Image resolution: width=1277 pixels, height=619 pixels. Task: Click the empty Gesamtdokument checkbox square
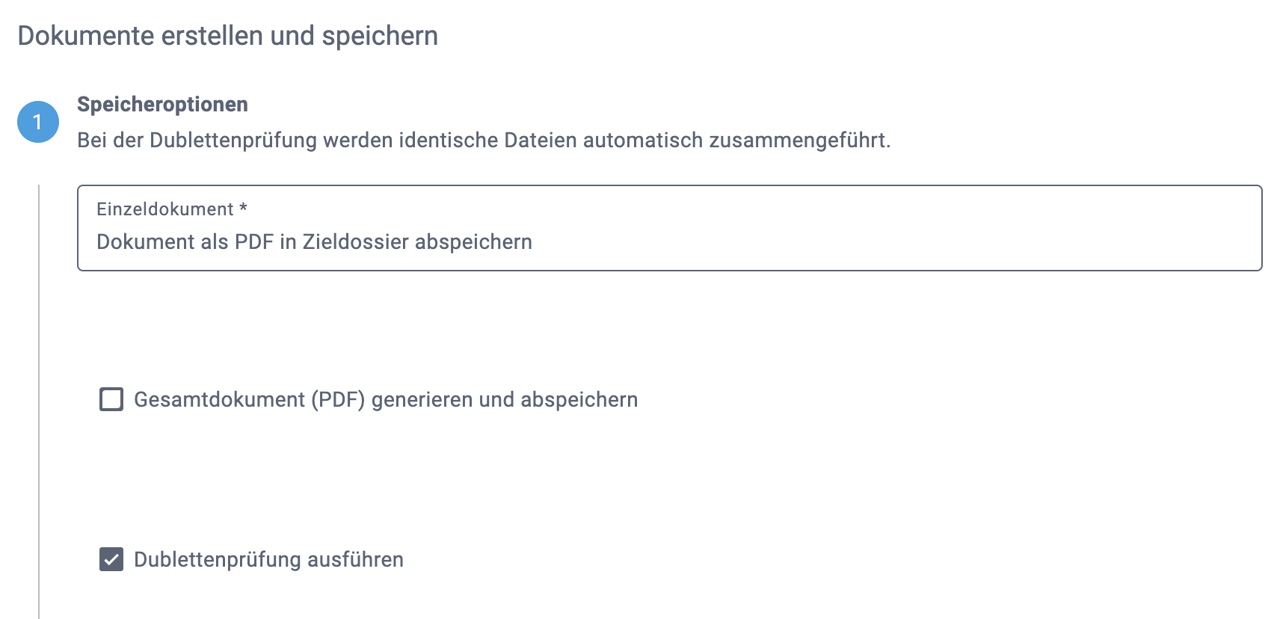pyautogui.click(x=111, y=399)
